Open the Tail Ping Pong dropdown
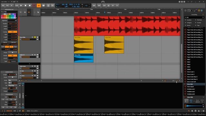This screenshot has width=206, height=116. pyautogui.click(x=13, y=85)
